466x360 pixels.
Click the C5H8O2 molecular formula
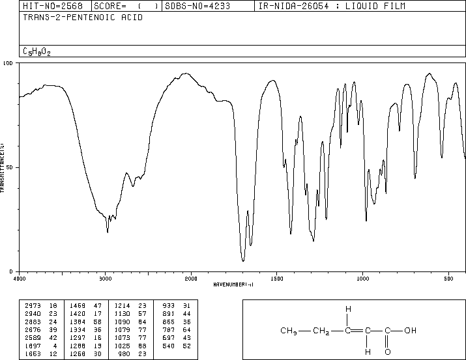(x=37, y=51)
